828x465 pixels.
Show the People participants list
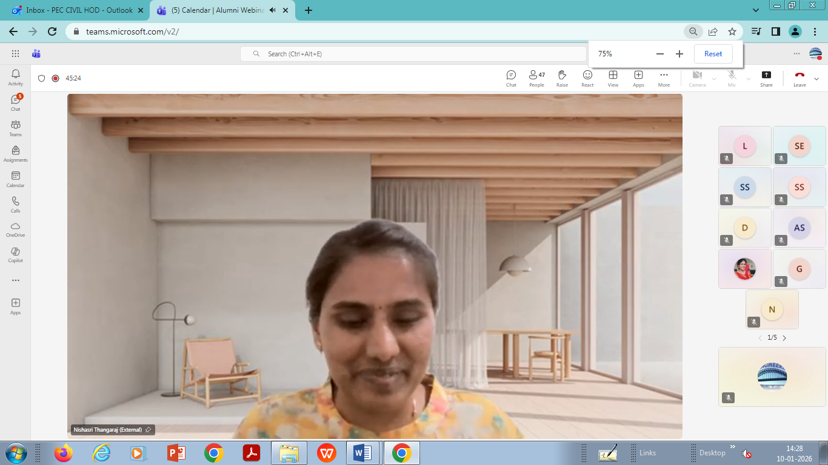tap(536, 77)
